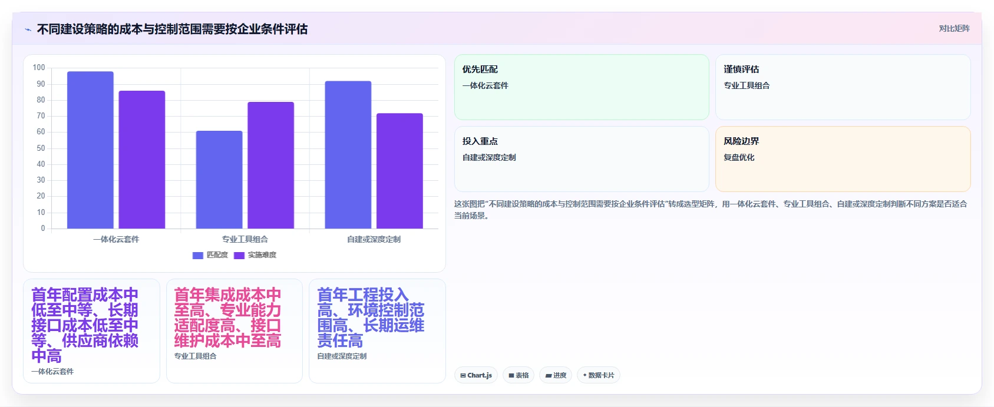Click the 自建或深度定制 x-axis label under the chart
994x407 pixels.
tap(374, 239)
